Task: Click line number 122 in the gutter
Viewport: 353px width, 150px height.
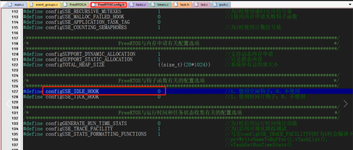Action: click(14, 65)
